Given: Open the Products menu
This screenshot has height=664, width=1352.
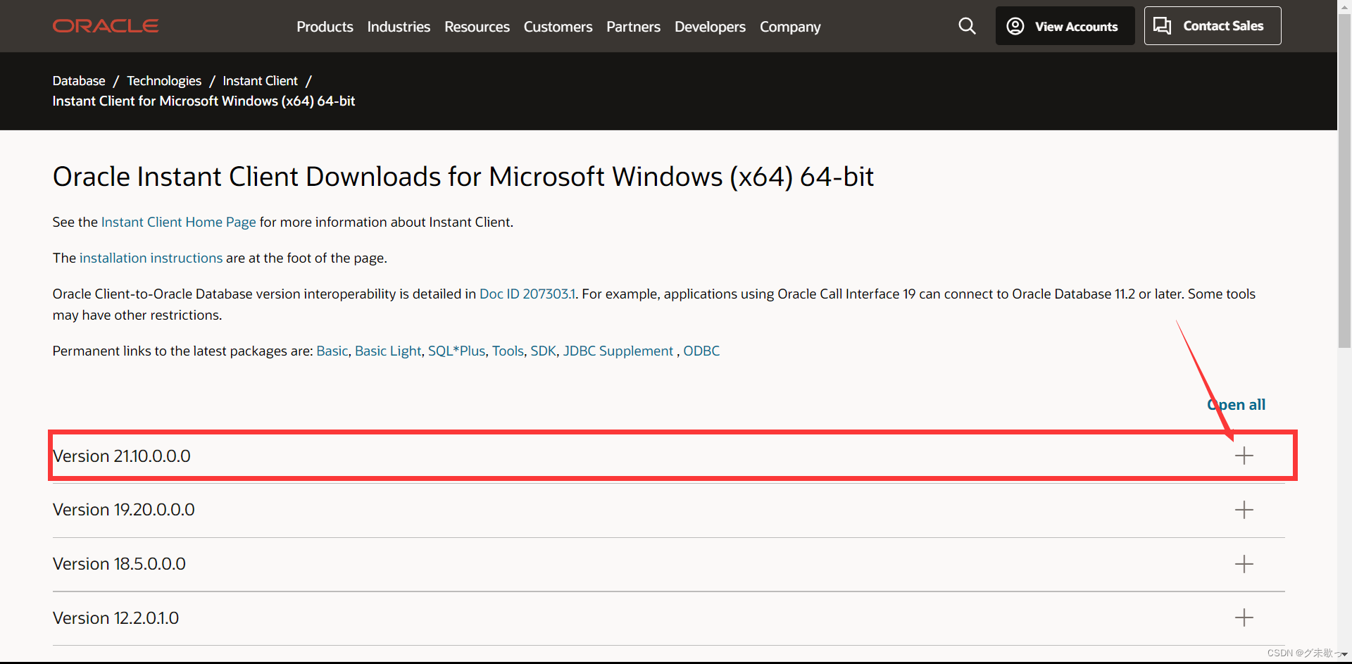Looking at the screenshot, I should (x=325, y=27).
